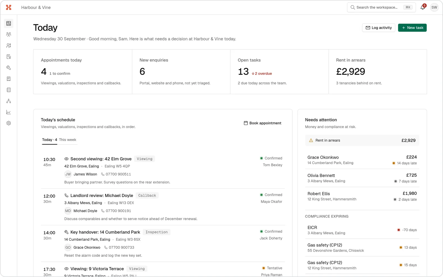Open the receipt icon in sidebar

click(9, 79)
